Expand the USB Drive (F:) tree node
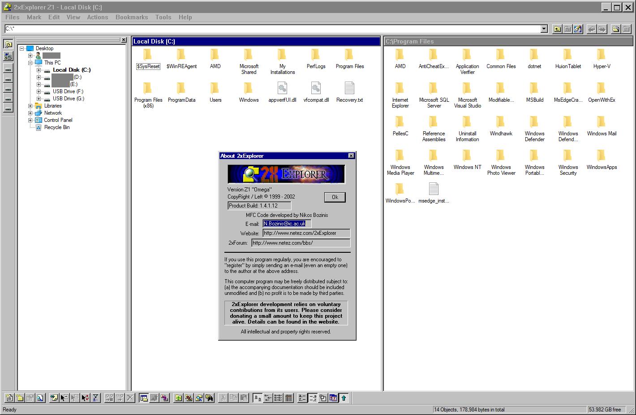This screenshot has width=636, height=415. [39, 91]
